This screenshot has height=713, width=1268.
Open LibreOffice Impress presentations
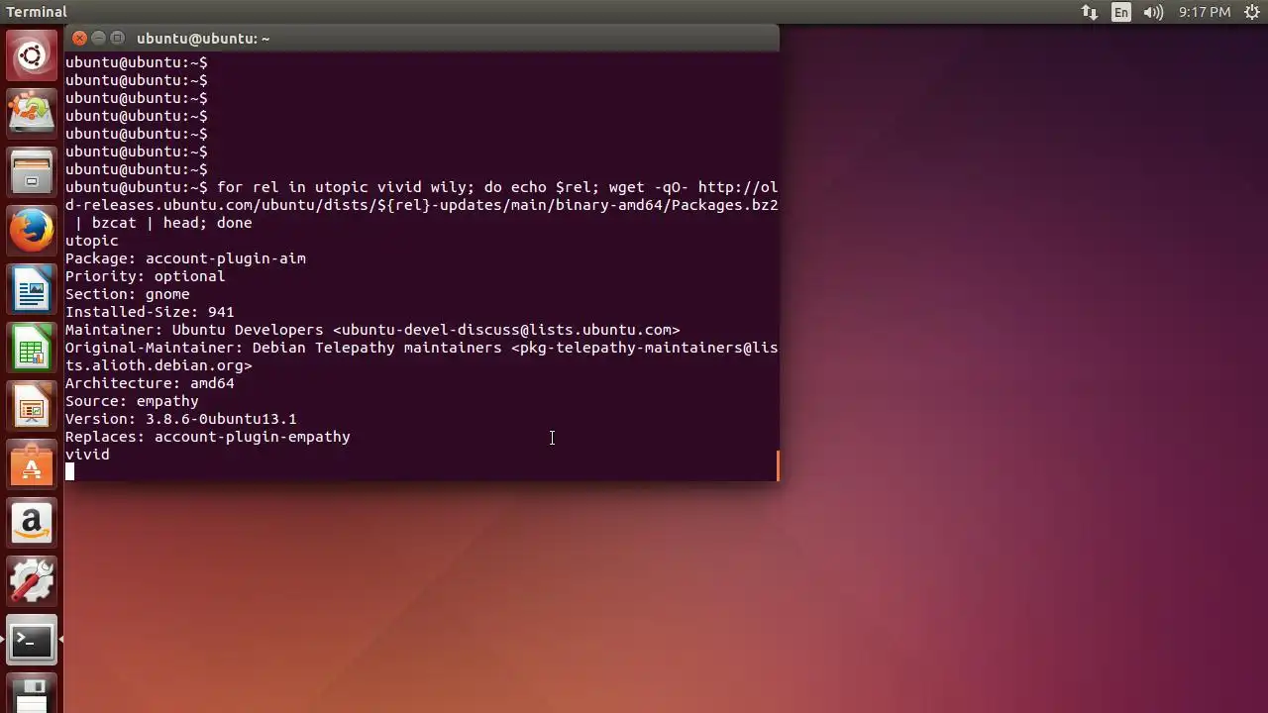(x=32, y=406)
